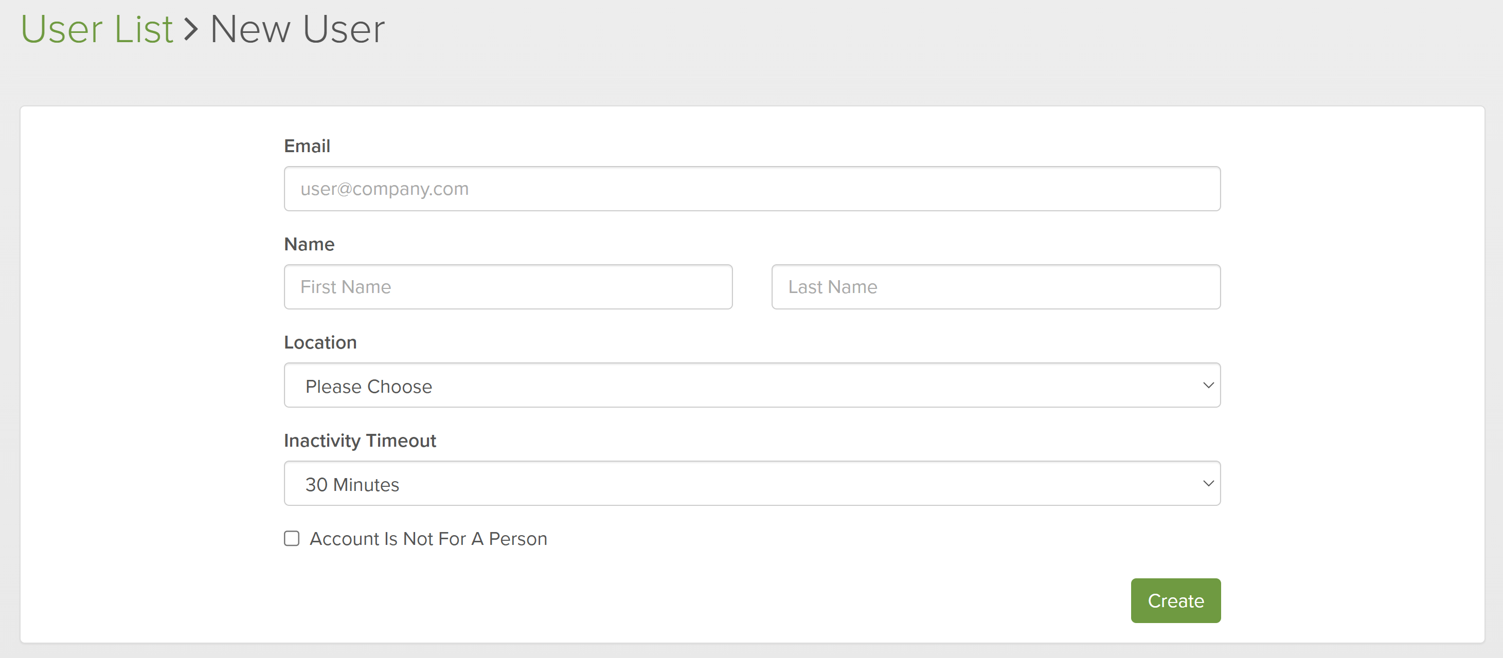
Task: Click the Name label above fields
Action: [309, 244]
